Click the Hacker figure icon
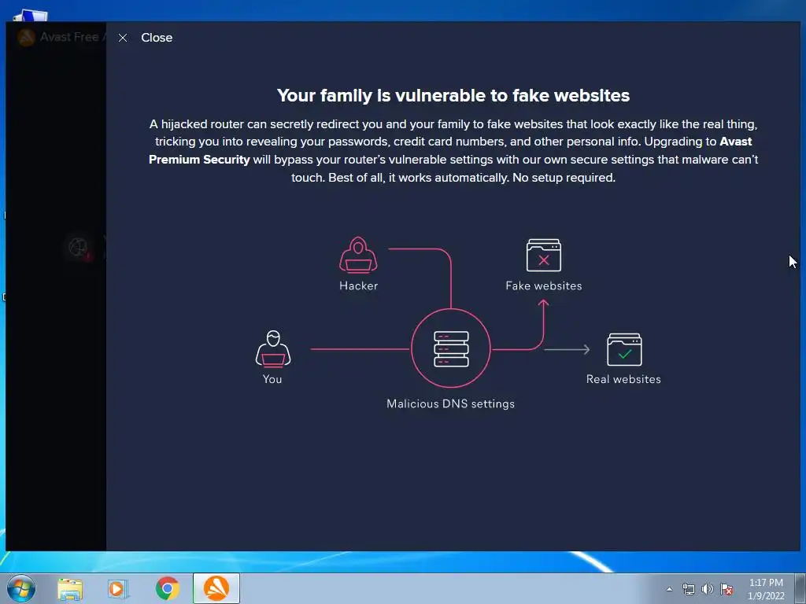The height and width of the screenshot is (604, 806). [x=358, y=255]
